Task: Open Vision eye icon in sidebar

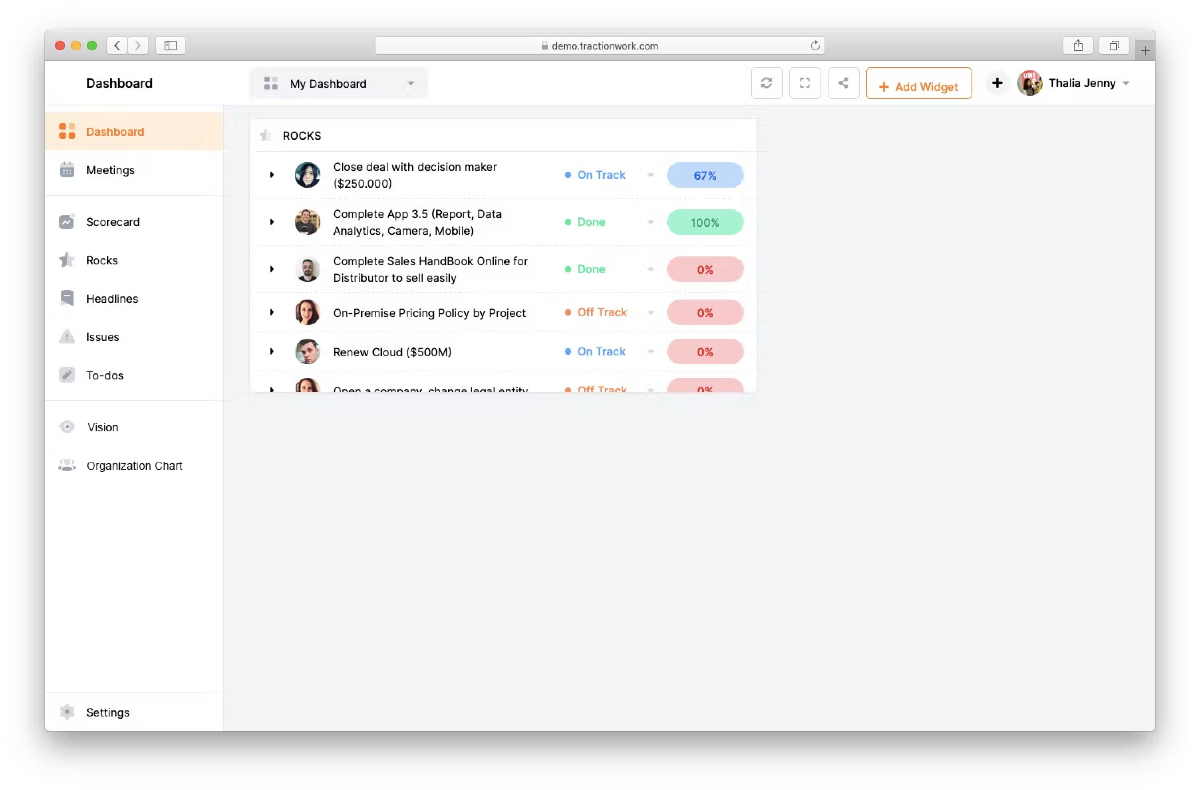Action: 67,427
